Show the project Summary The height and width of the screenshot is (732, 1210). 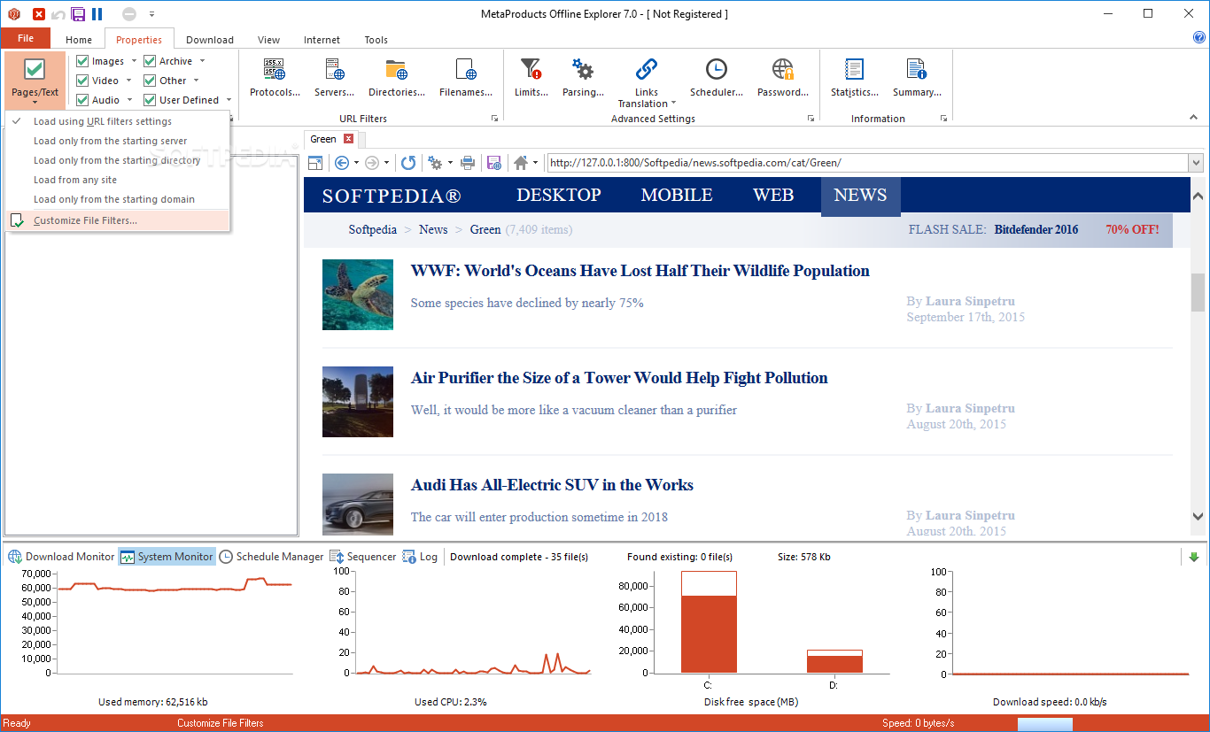[x=917, y=78]
